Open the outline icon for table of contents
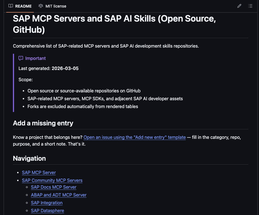Screen dimensions: 259x215 [250, 6]
